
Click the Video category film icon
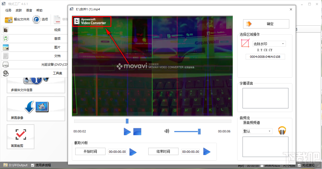[6, 30]
